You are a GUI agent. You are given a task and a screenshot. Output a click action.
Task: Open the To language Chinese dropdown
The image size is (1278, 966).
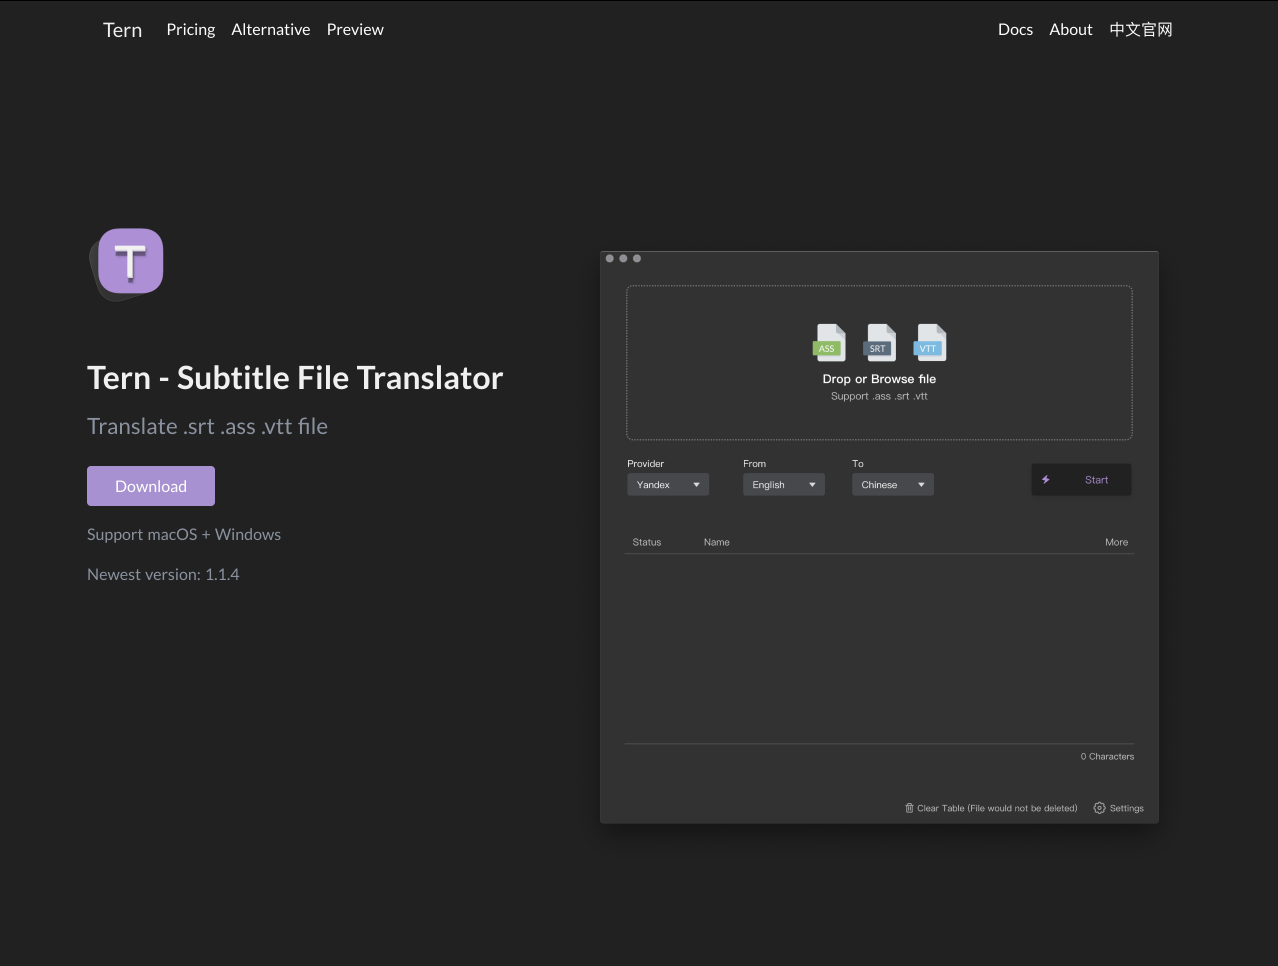[x=892, y=484]
